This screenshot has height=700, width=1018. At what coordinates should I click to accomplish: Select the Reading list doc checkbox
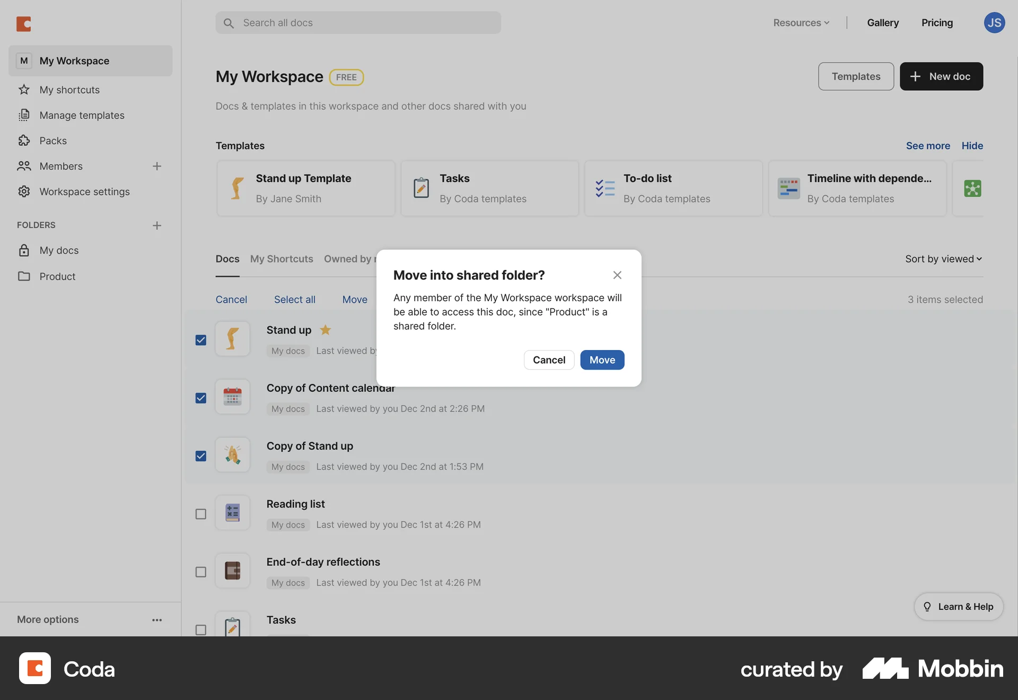pyautogui.click(x=200, y=513)
